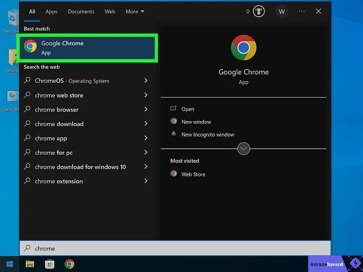Click New window action
The image size is (363, 272).
click(x=196, y=122)
